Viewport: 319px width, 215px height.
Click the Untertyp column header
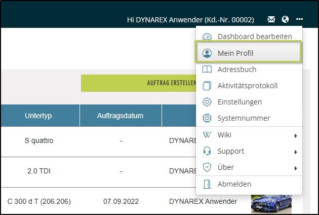tap(38, 116)
